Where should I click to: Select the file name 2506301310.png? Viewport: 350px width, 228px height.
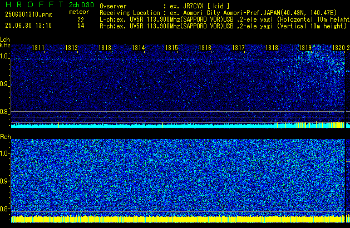28,14
